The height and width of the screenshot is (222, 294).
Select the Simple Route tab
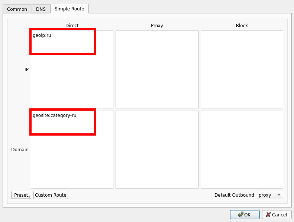coord(70,9)
